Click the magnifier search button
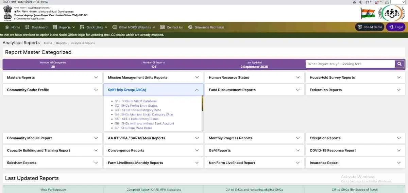The width and height of the screenshot is (408, 193). [x=400, y=64]
